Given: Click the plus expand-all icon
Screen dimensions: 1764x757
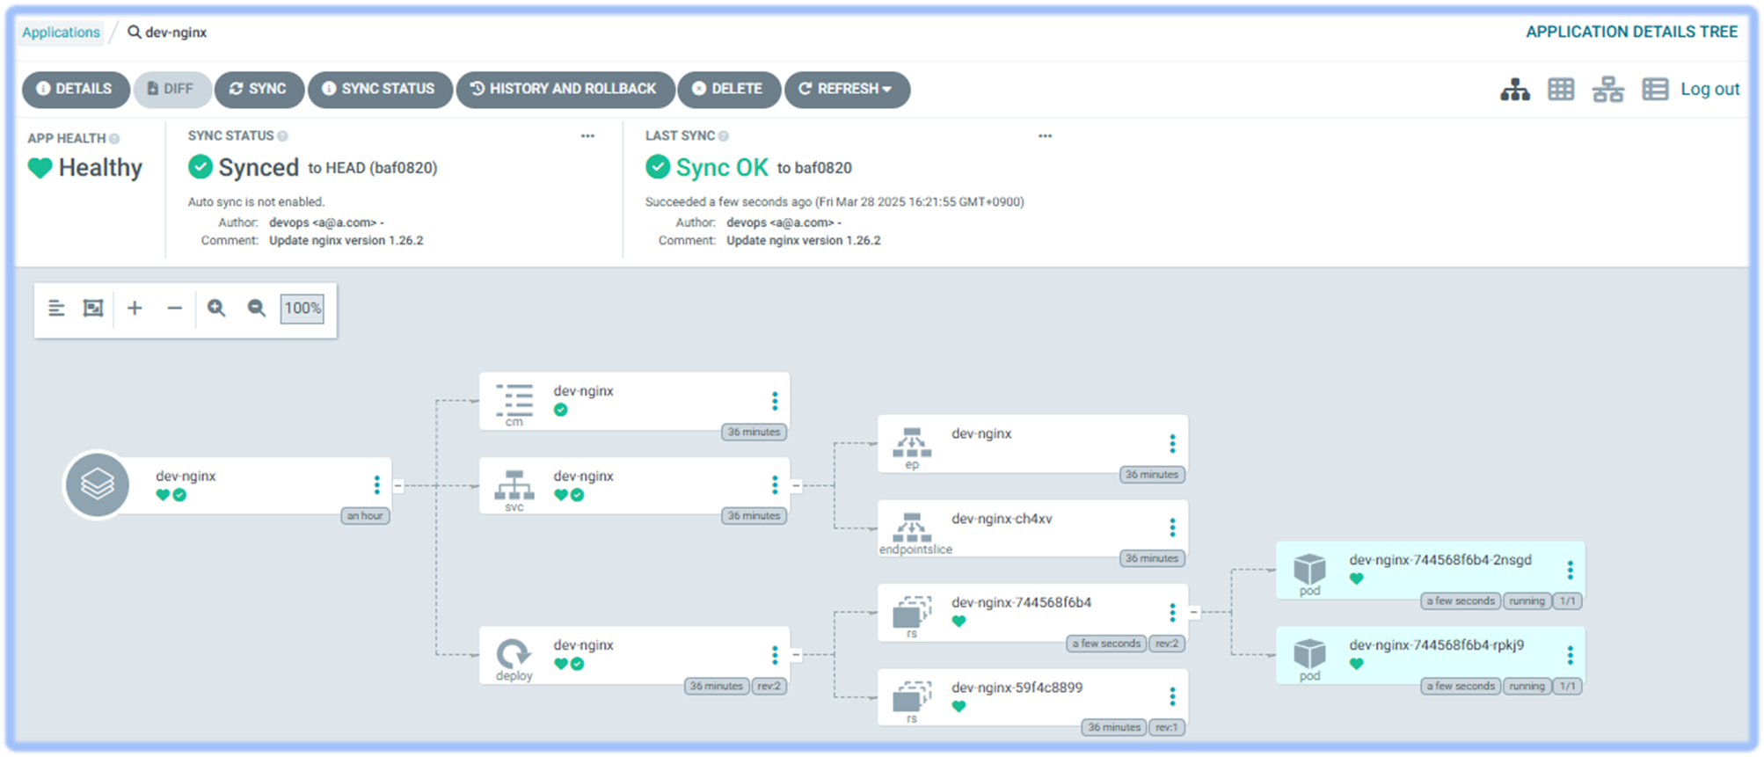Looking at the screenshot, I should (x=135, y=309).
